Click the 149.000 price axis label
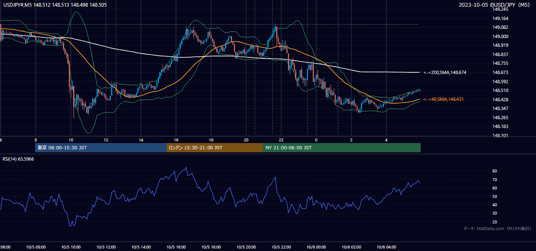The height and width of the screenshot is (251, 536). pyautogui.click(x=500, y=36)
